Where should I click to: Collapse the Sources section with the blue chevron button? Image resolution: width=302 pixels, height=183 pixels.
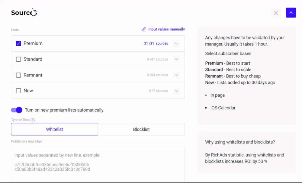(291, 13)
